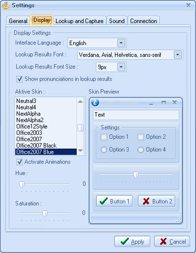The width and height of the screenshot is (196, 253).
Task: Select the Office2007 Black skin
Action: pos(46,146)
